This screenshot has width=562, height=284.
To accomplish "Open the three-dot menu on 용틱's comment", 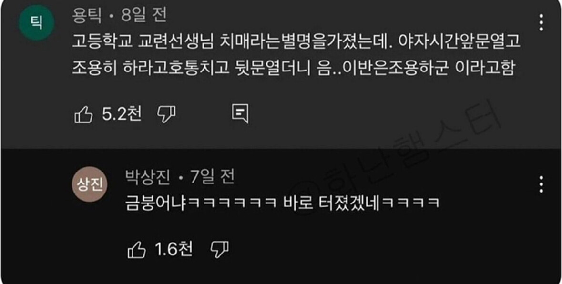I will (541, 23).
